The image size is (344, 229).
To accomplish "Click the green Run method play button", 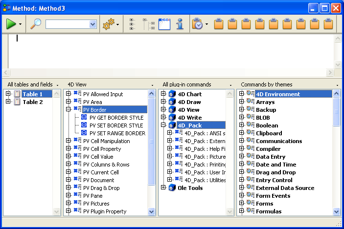I will pos(11,24).
